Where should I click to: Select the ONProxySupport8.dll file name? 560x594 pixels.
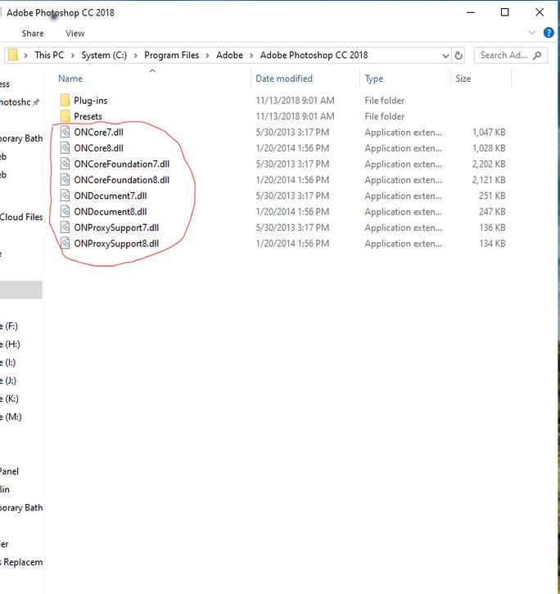click(x=116, y=244)
